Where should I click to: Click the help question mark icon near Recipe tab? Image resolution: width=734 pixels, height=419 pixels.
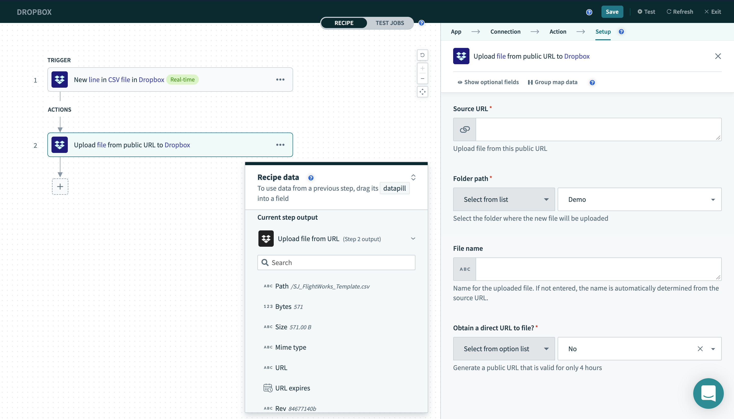click(422, 23)
